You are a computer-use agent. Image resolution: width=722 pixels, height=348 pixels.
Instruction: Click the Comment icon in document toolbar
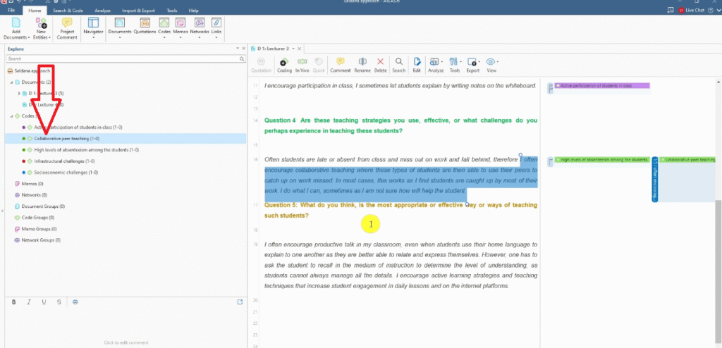tap(340, 64)
